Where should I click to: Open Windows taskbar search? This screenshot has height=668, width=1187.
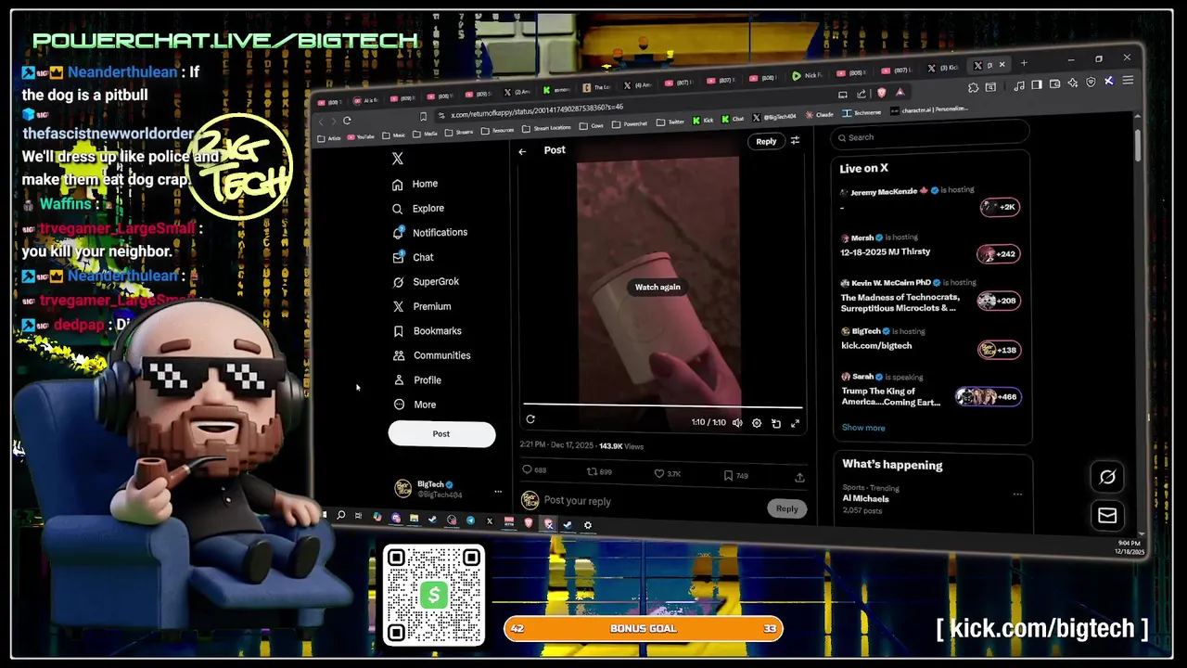pos(341,515)
